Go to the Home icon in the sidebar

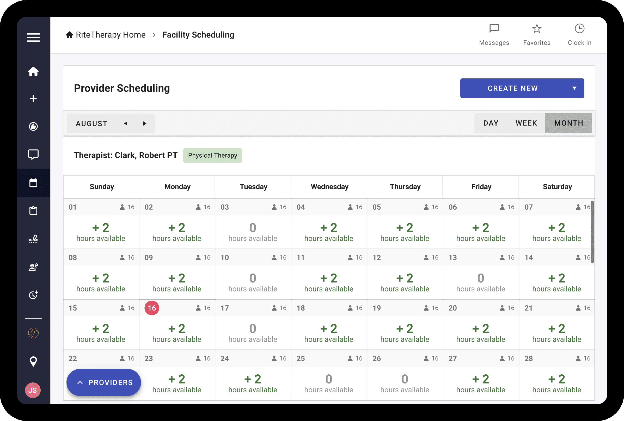coord(33,71)
